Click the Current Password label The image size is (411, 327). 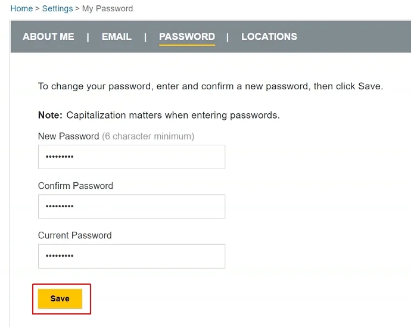tap(75, 235)
